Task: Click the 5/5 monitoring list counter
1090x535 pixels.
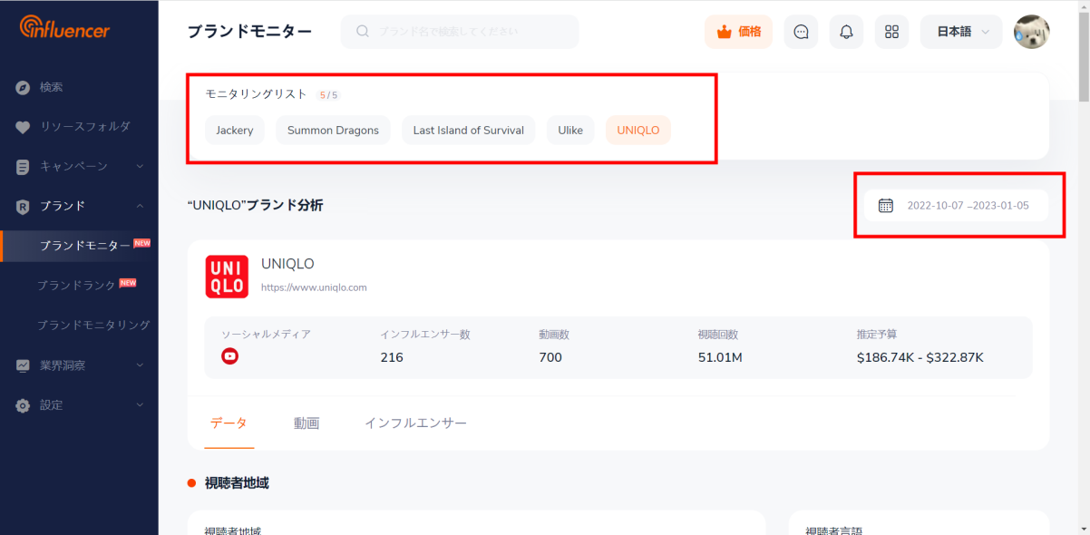Action: coord(328,95)
